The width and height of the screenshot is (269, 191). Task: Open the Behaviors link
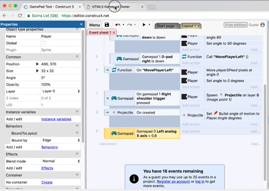50,147
